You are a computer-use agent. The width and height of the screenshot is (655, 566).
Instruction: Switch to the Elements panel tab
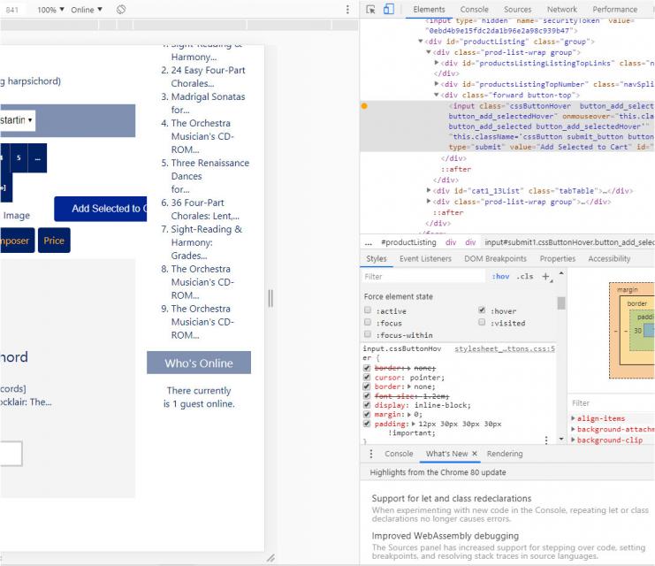(x=429, y=9)
